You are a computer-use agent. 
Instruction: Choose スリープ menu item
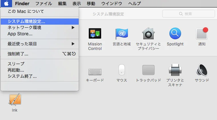pos(40,64)
